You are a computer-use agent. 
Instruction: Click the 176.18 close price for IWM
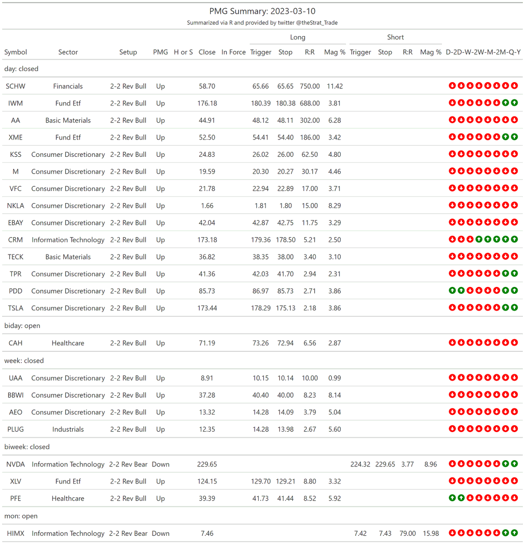coord(207,103)
